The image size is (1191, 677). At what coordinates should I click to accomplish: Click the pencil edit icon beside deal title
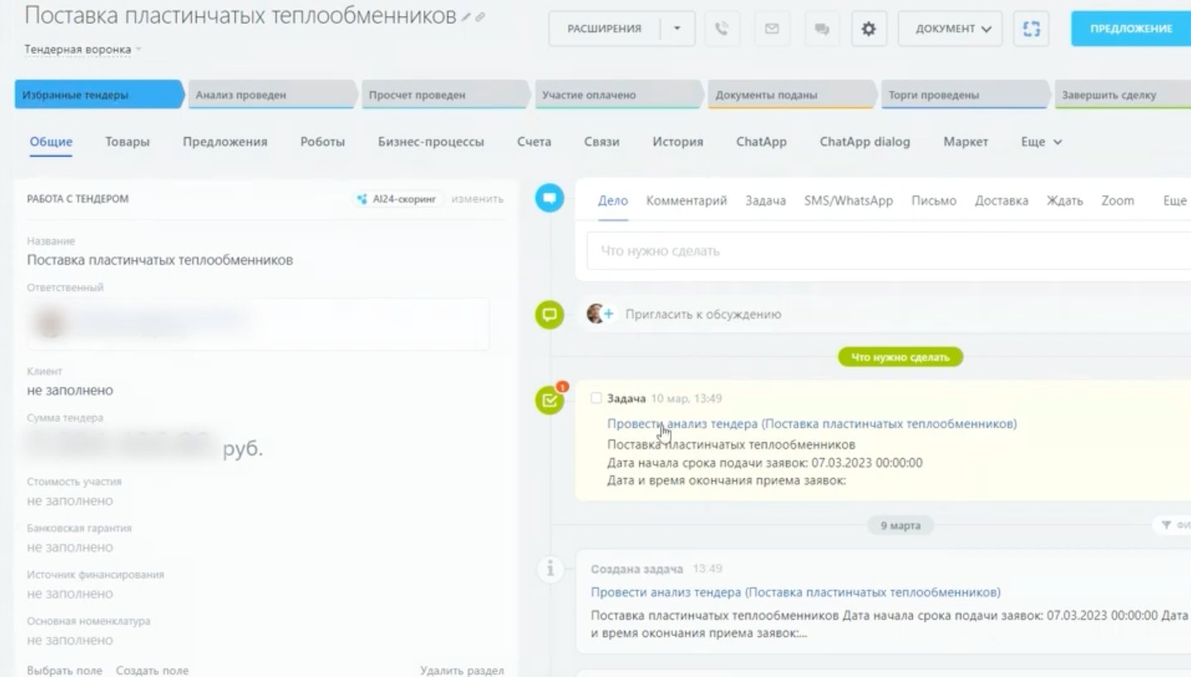pyautogui.click(x=466, y=16)
